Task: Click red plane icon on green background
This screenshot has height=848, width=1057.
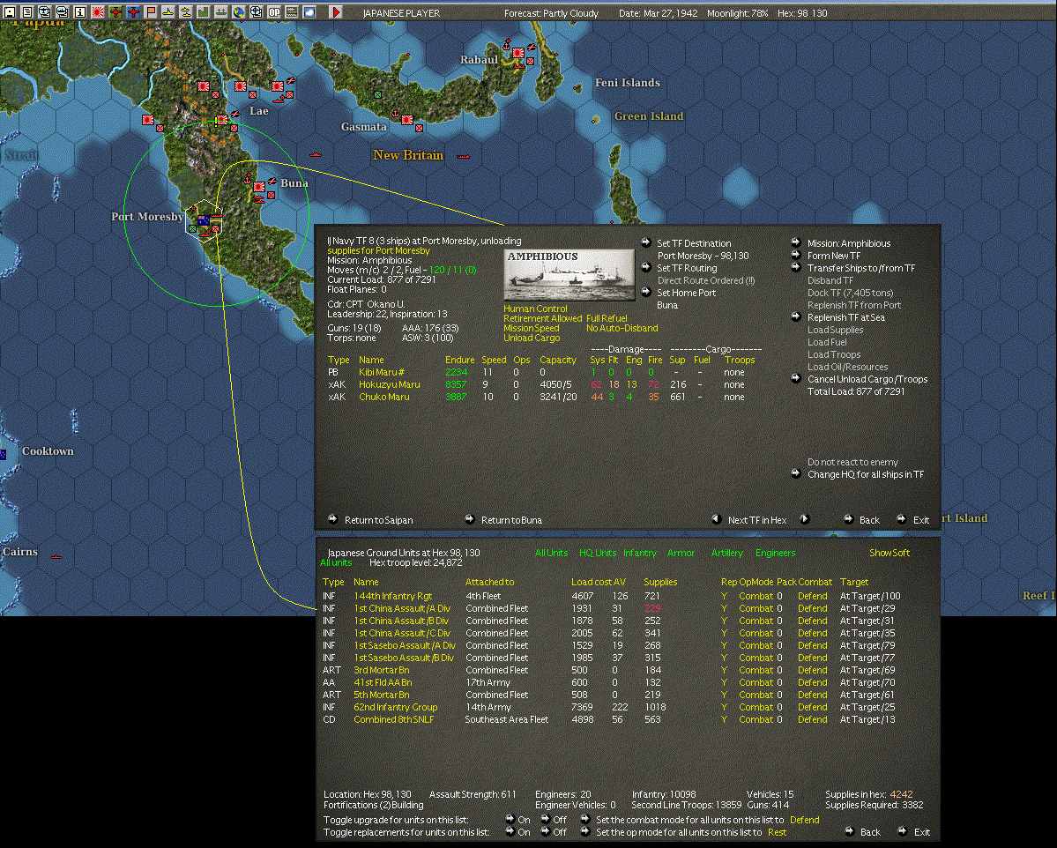Action: click(x=115, y=12)
